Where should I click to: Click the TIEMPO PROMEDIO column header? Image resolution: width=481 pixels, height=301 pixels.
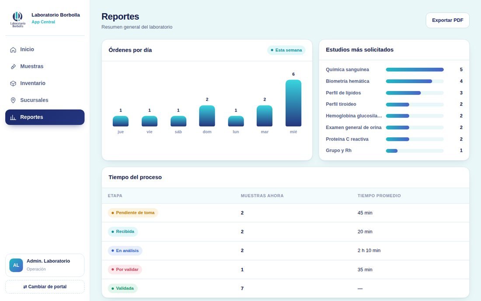[x=379, y=196]
